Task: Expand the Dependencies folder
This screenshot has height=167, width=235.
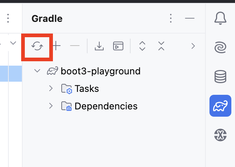Action: [51, 106]
